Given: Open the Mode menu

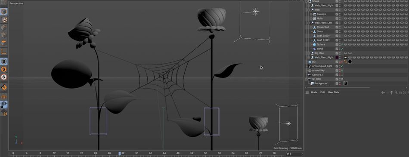Looking at the screenshot, I should tap(314, 92).
